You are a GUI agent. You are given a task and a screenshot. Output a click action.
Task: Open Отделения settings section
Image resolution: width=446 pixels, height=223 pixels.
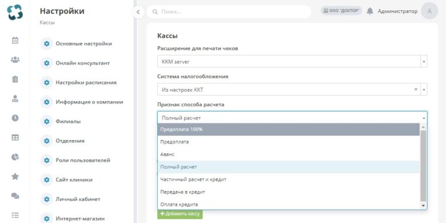click(70, 141)
